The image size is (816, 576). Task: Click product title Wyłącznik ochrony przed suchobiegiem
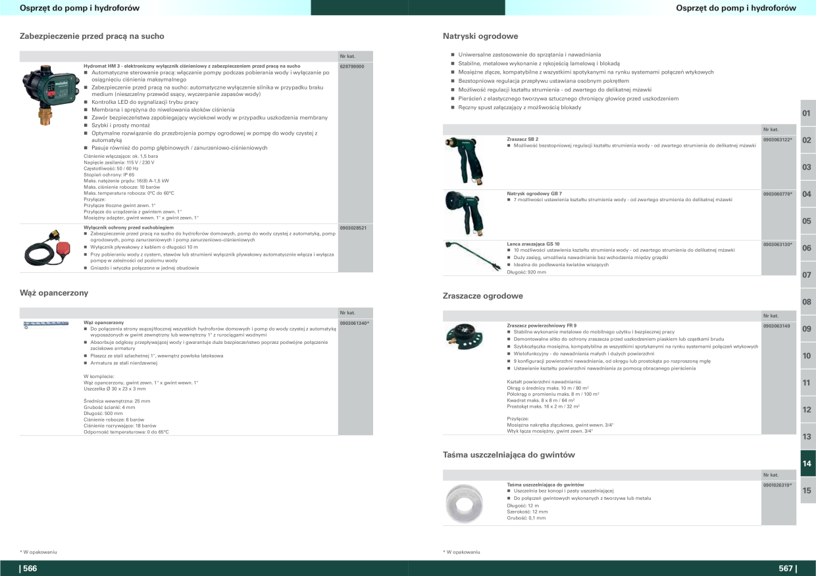128,228
